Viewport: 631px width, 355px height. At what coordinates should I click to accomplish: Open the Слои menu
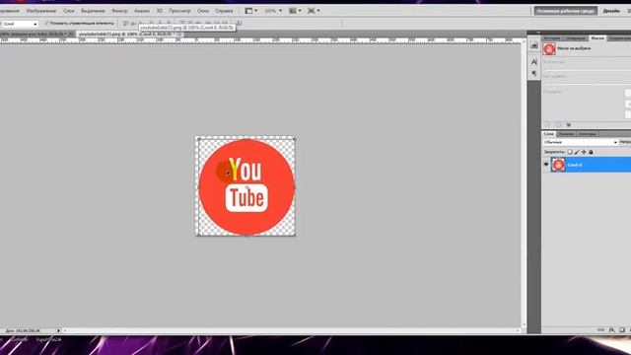click(69, 11)
